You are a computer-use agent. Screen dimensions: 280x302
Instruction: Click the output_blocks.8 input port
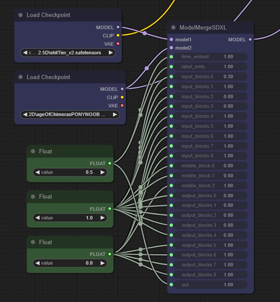tap(171, 275)
